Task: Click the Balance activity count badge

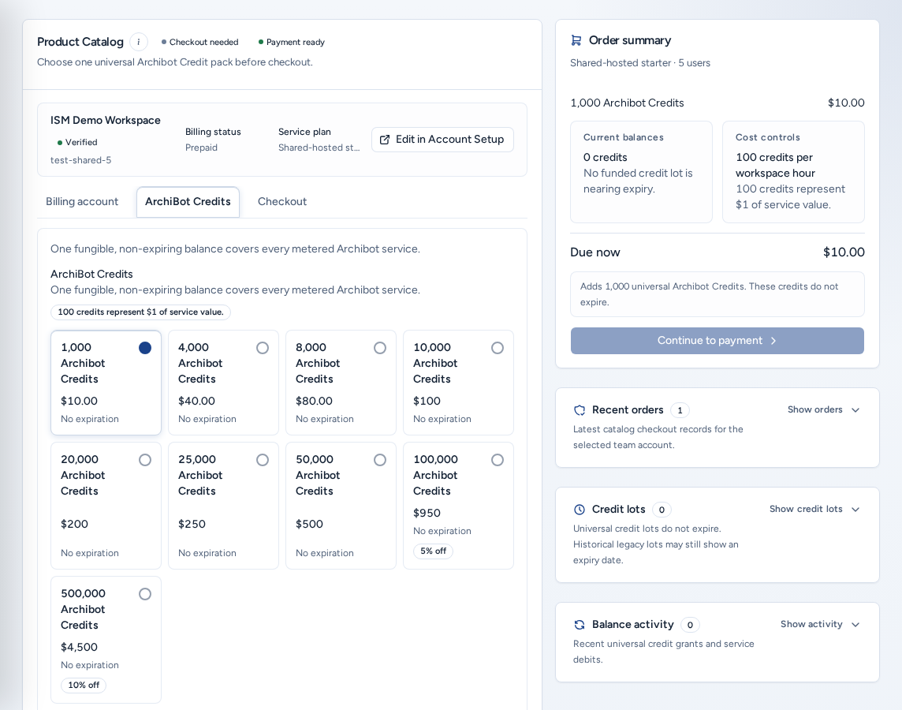Action: coord(690,625)
